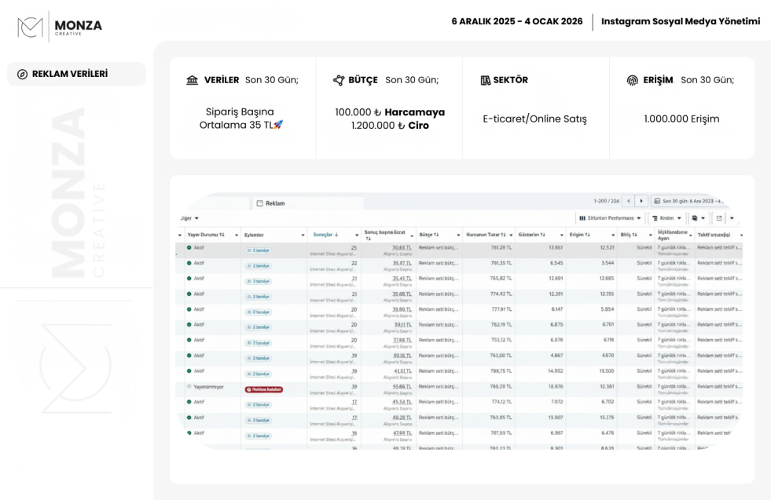Click the bank icon beside VERİLER
Viewport: 771px width, 500px height.
(193, 80)
